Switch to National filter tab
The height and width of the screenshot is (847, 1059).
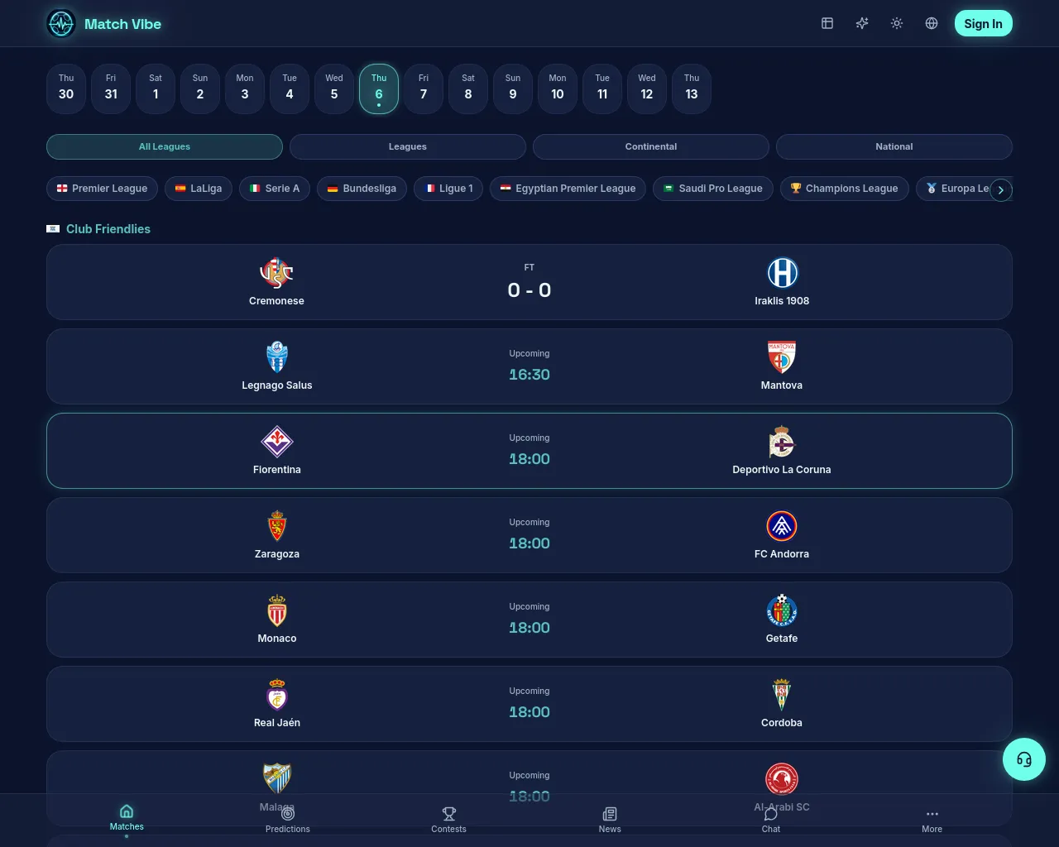(x=894, y=146)
